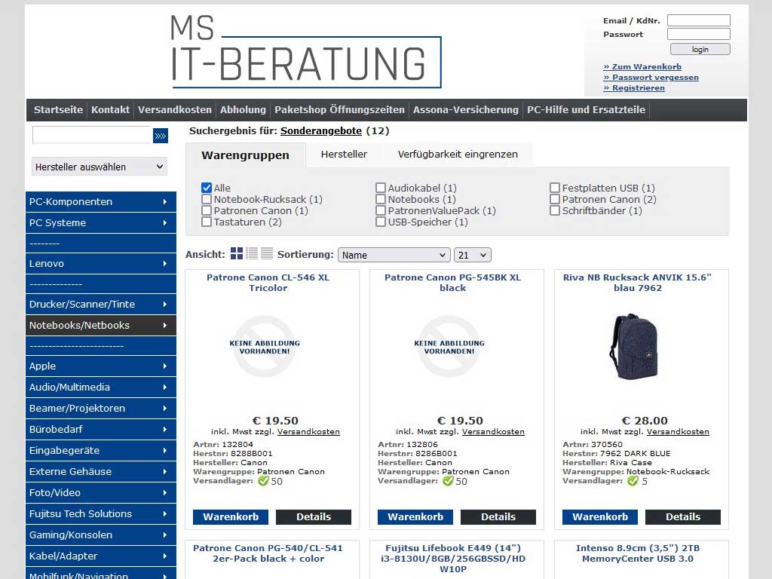772x579 pixels.
Task: Click green availability check for CL-546 XL
Action: (263, 480)
